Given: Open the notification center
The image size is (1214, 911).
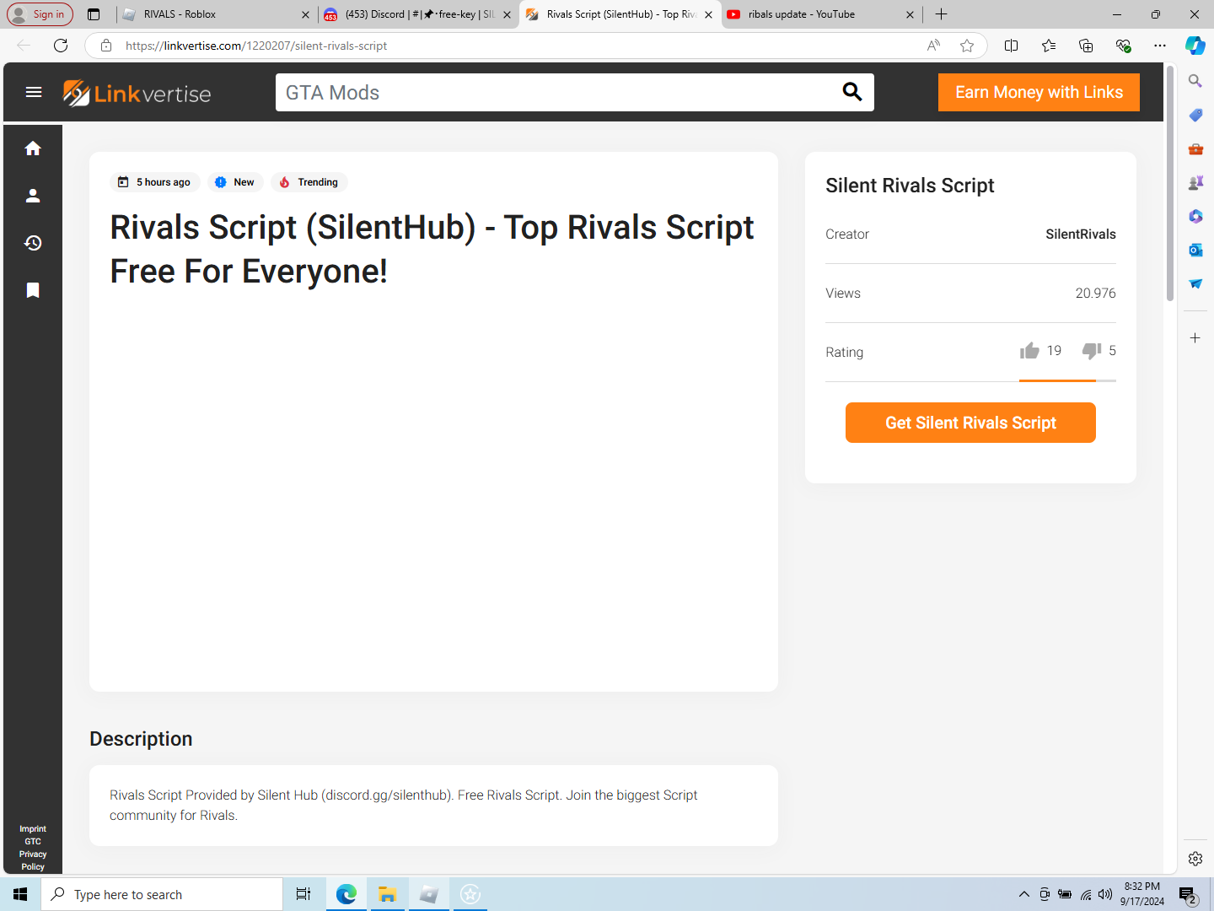Looking at the screenshot, I should [x=1189, y=894].
